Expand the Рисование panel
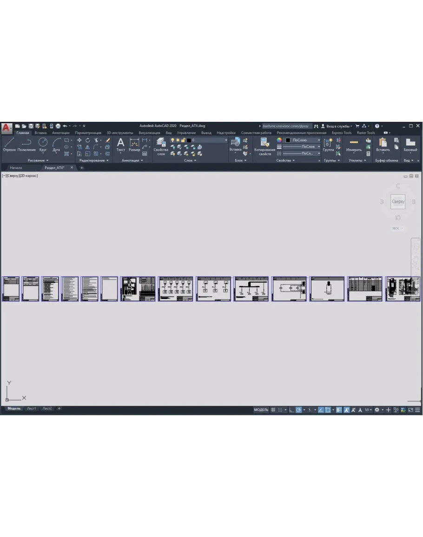The width and height of the screenshot is (423, 537). click(x=38, y=160)
